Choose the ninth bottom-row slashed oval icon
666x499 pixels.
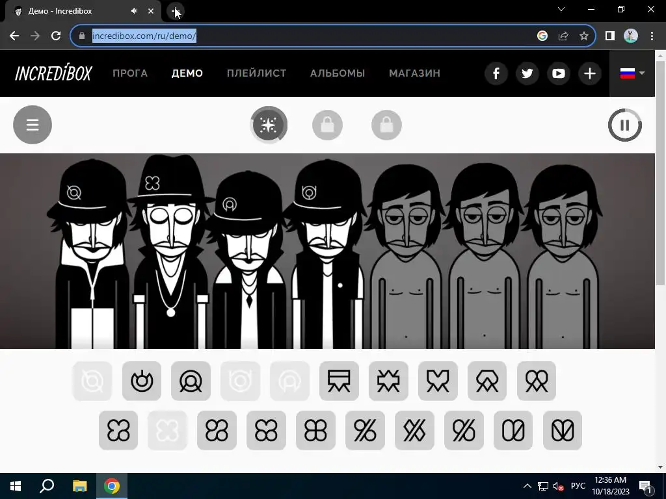513,430
